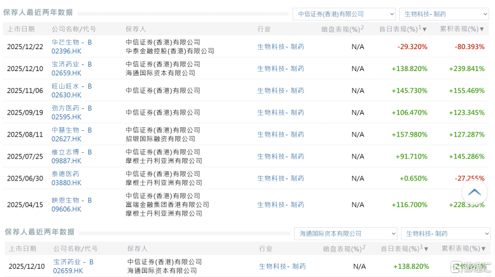495x277 pixels.
Task: Click the cumulative value +123.345%
Action: 467,112
